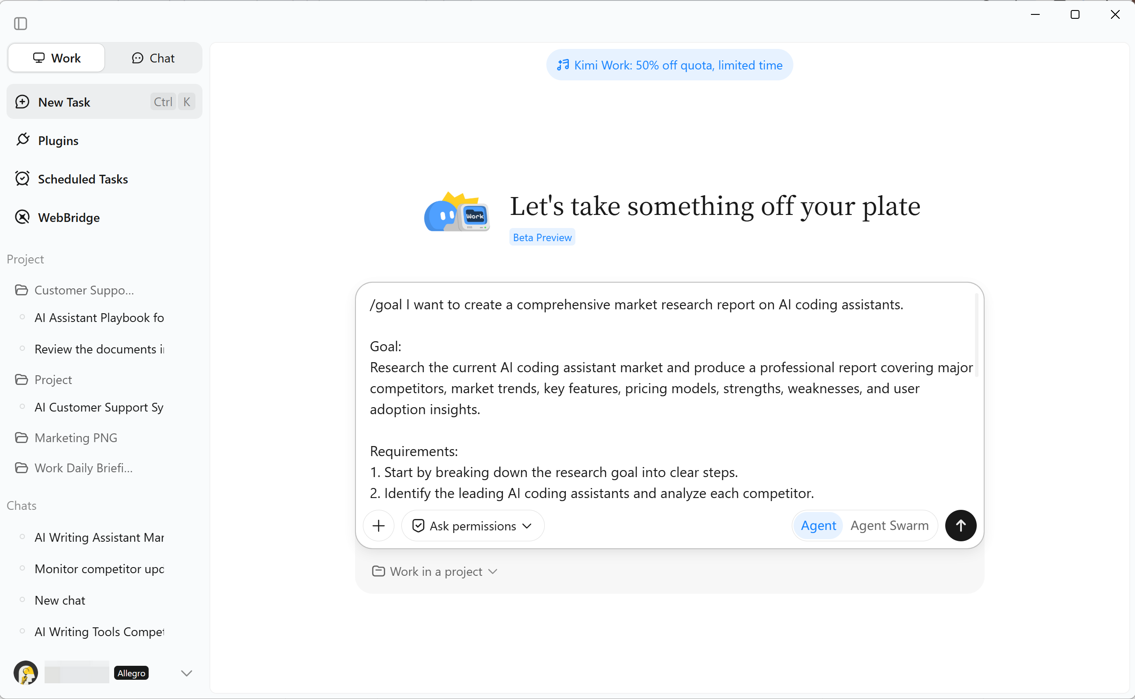Click the Plugins plug icon

[x=23, y=140]
